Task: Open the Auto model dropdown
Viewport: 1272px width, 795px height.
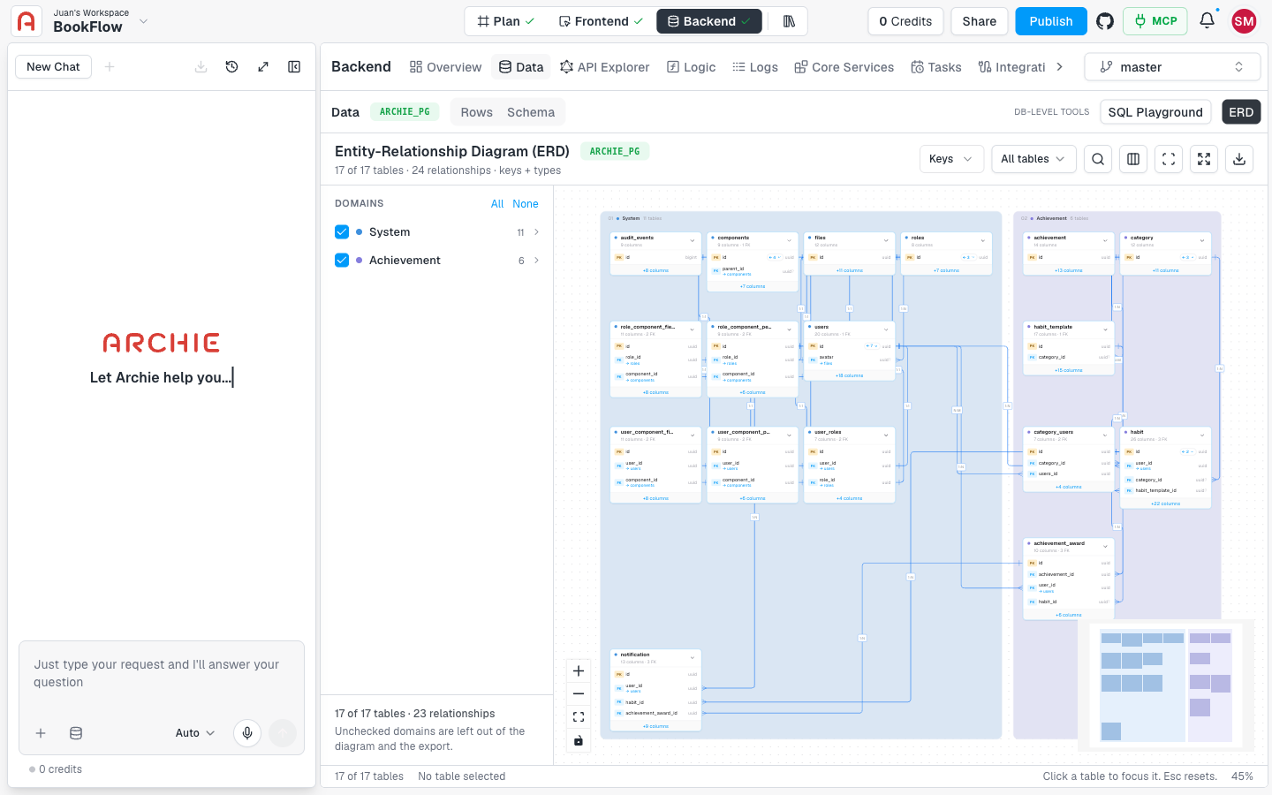Action: click(x=195, y=733)
